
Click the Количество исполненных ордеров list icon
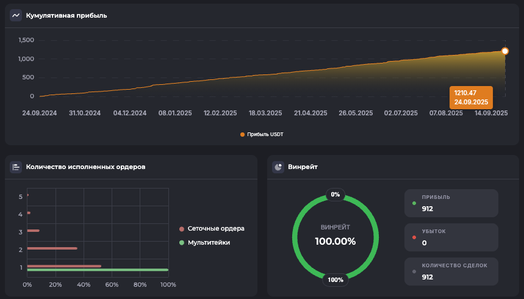click(16, 167)
